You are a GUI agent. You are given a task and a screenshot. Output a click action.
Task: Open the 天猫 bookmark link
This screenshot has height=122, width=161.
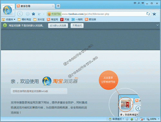click(x=65, y=19)
